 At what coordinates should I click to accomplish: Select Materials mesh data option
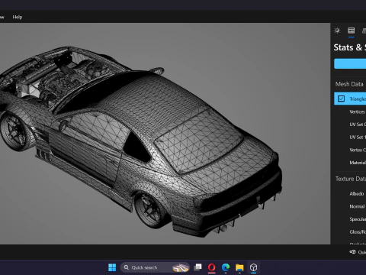pos(358,163)
